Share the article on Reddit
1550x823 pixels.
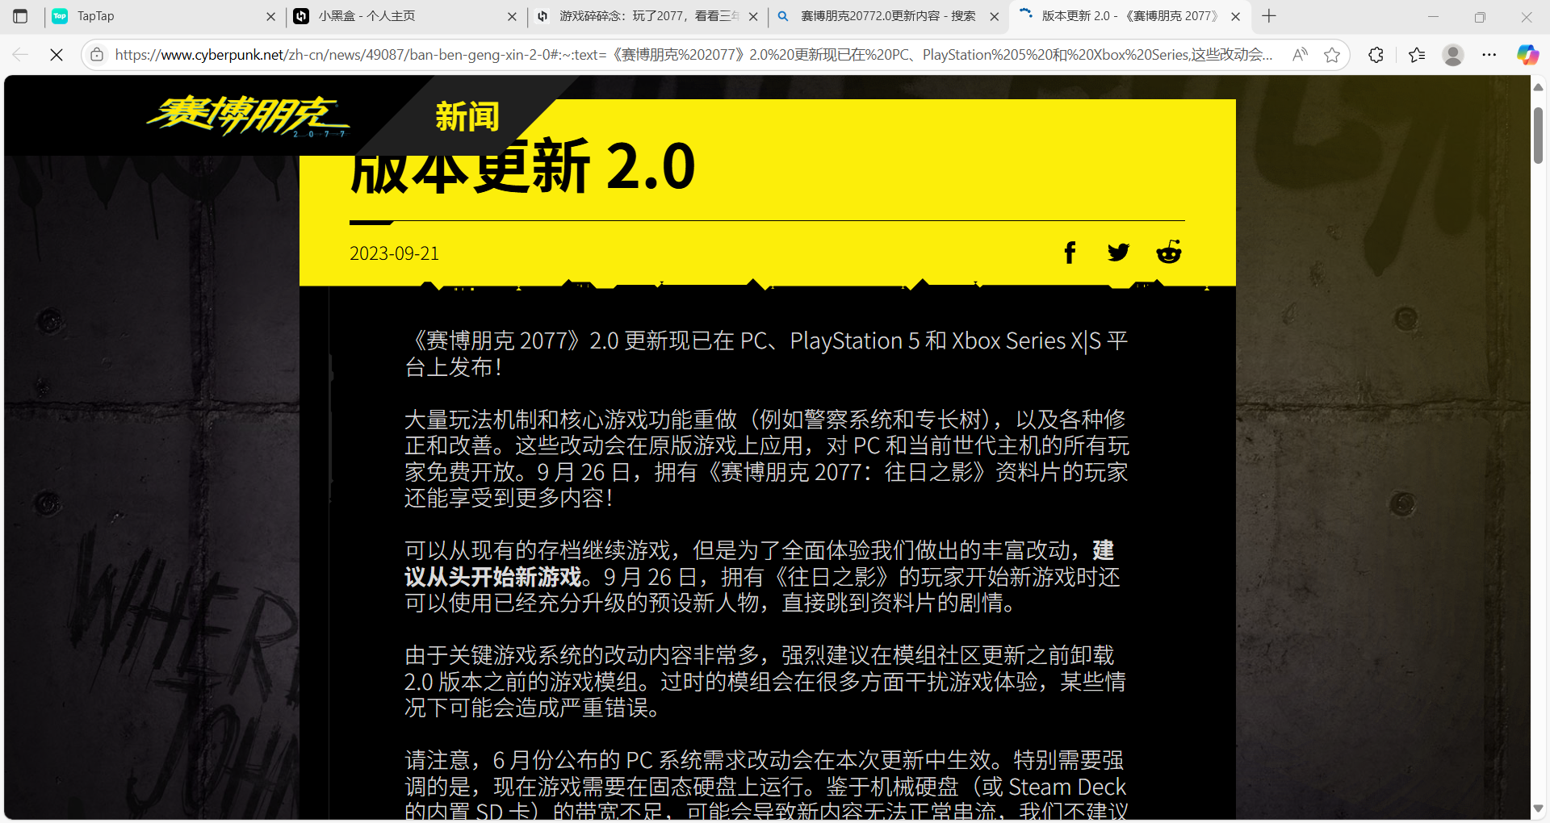(1169, 252)
